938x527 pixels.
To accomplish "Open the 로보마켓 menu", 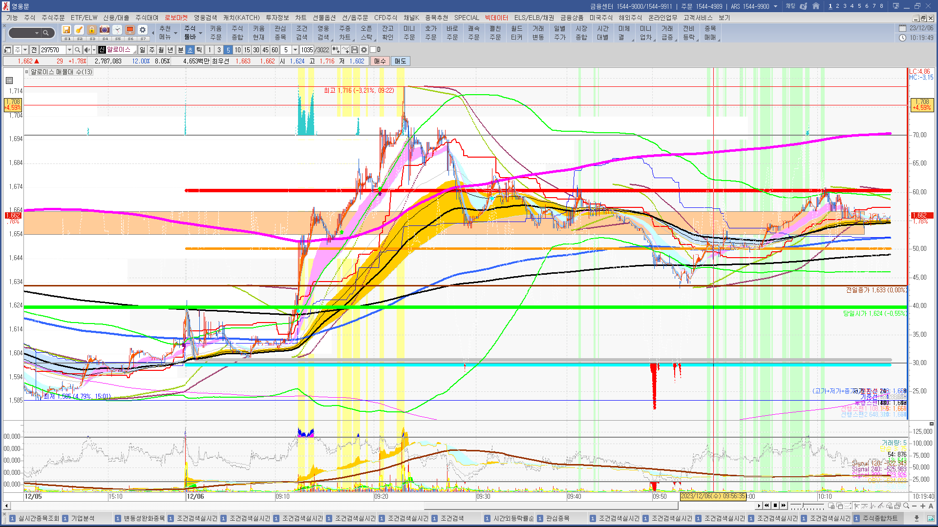I will 176,18.
